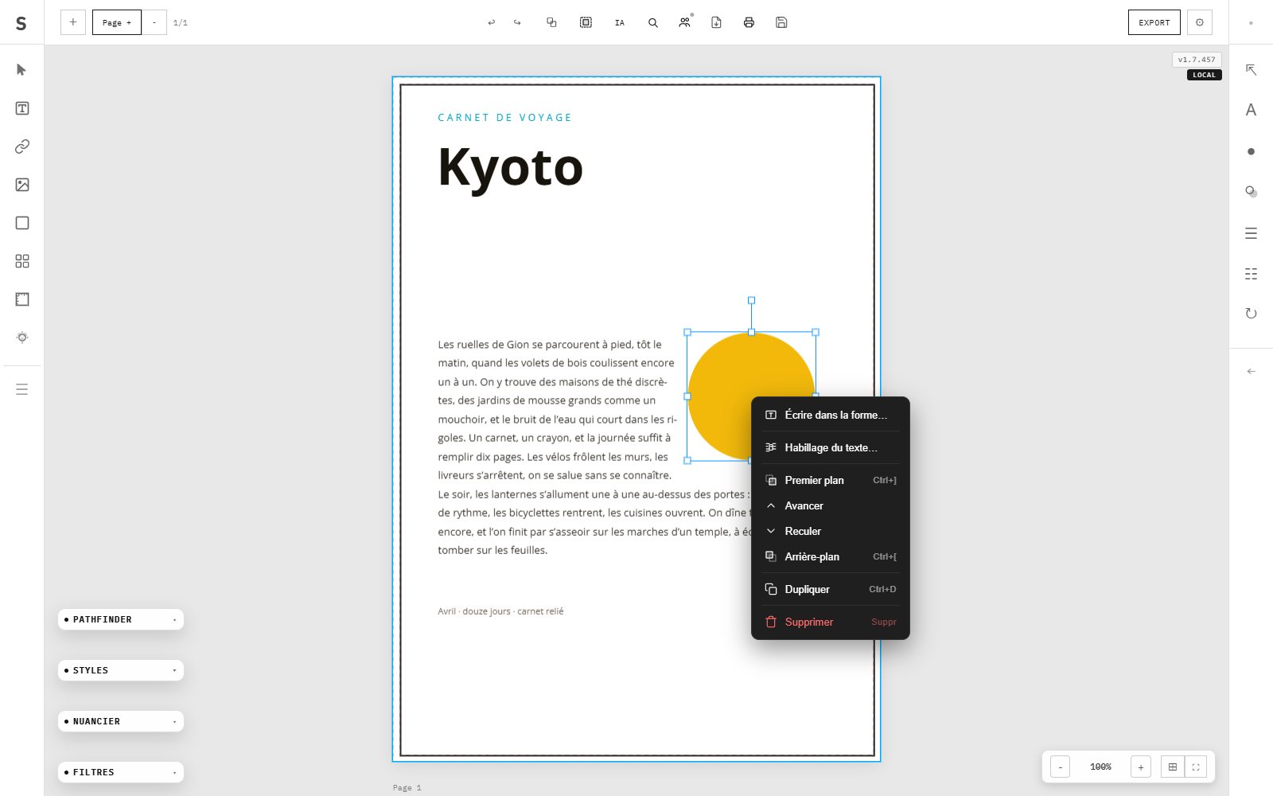Zoom out with the minus button
Image resolution: width=1273 pixels, height=796 pixels.
[1061, 767]
